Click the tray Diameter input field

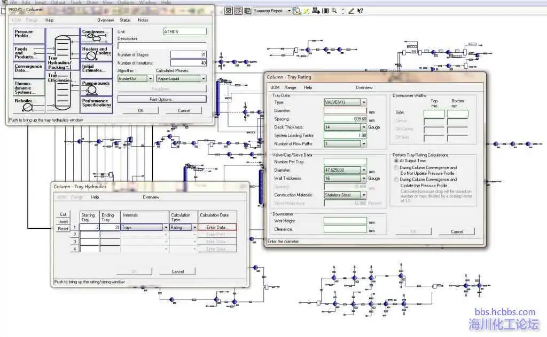coord(345,111)
